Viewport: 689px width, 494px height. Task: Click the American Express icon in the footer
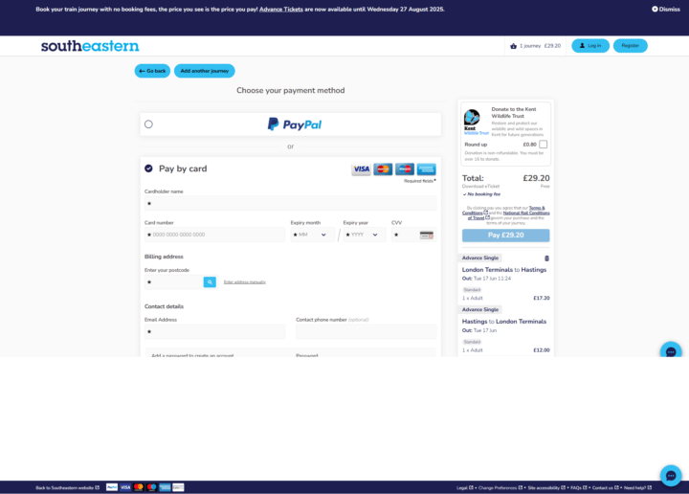click(x=165, y=487)
